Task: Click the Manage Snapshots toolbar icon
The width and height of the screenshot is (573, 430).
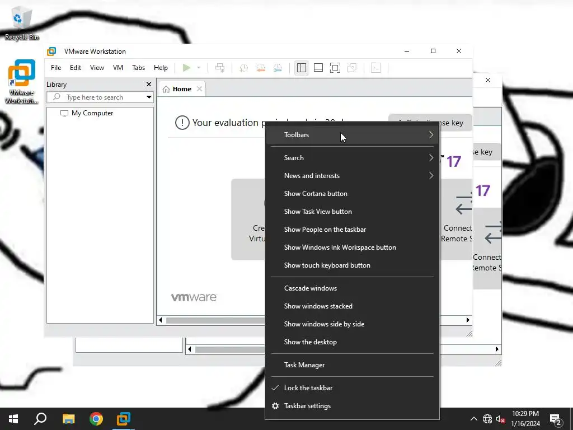Action: coord(278,68)
